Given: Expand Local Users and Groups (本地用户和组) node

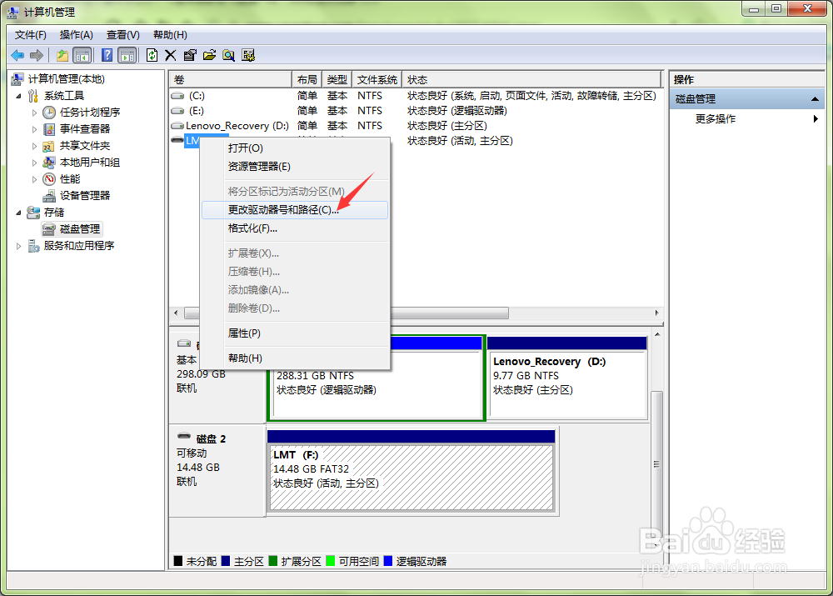Looking at the screenshot, I should point(34,163).
